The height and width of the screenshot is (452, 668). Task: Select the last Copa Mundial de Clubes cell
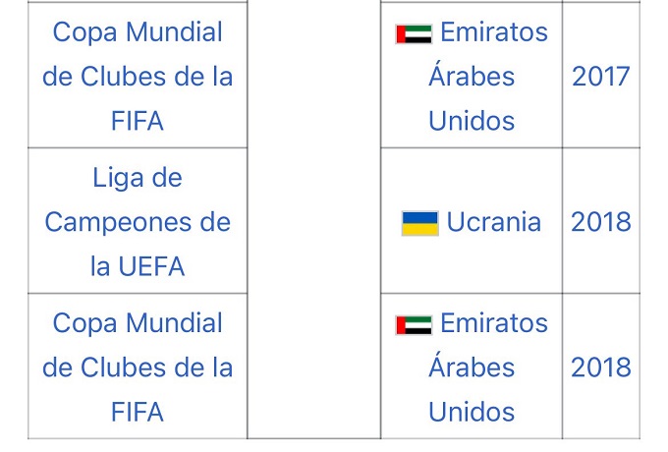coord(138,428)
